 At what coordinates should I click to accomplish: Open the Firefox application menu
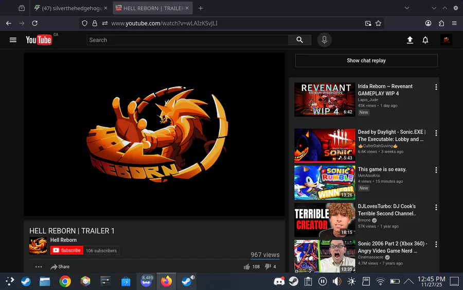pyautogui.click(x=454, y=23)
